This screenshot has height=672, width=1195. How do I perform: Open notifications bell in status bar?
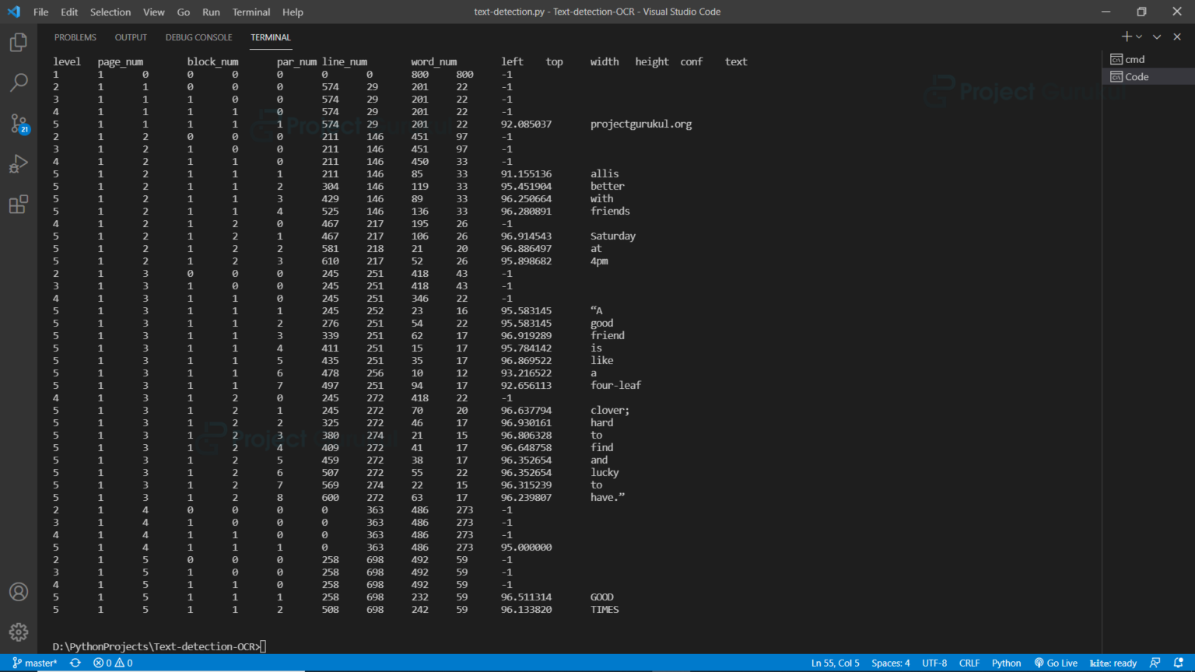coord(1178,663)
